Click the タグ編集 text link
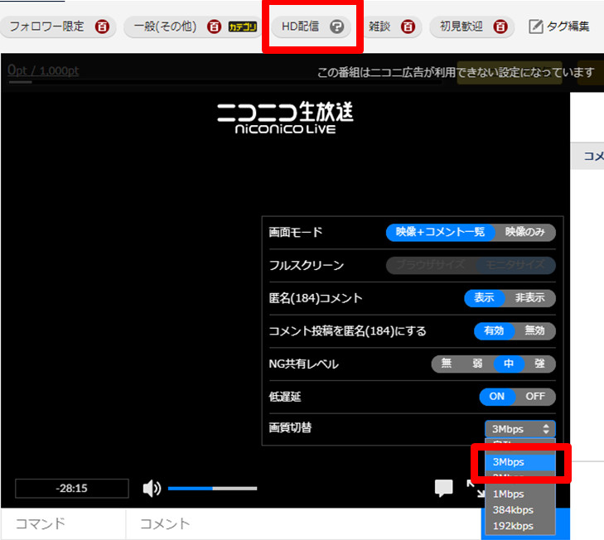Image resolution: width=604 pixels, height=540 pixels. tap(568, 27)
